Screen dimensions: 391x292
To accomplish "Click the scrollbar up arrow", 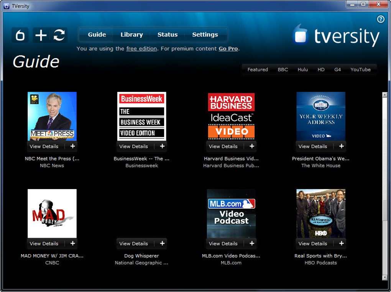I will pyautogui.click(x=385, y=95).
